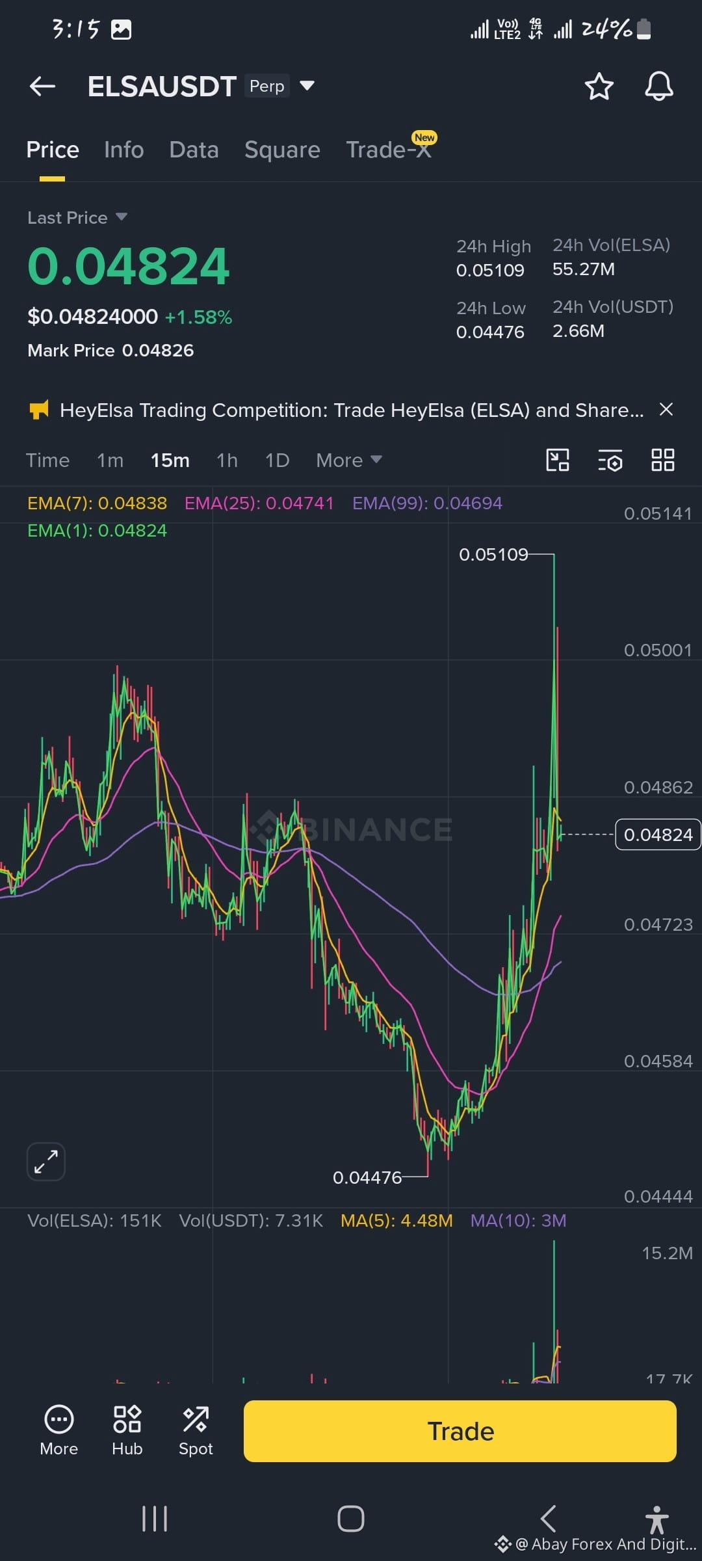Image resolution: width=702 pixels, height=1561 pixels.
Task: Click the 24h High value 0.05109
Action: pyautogui.click(x=490, y=271)
